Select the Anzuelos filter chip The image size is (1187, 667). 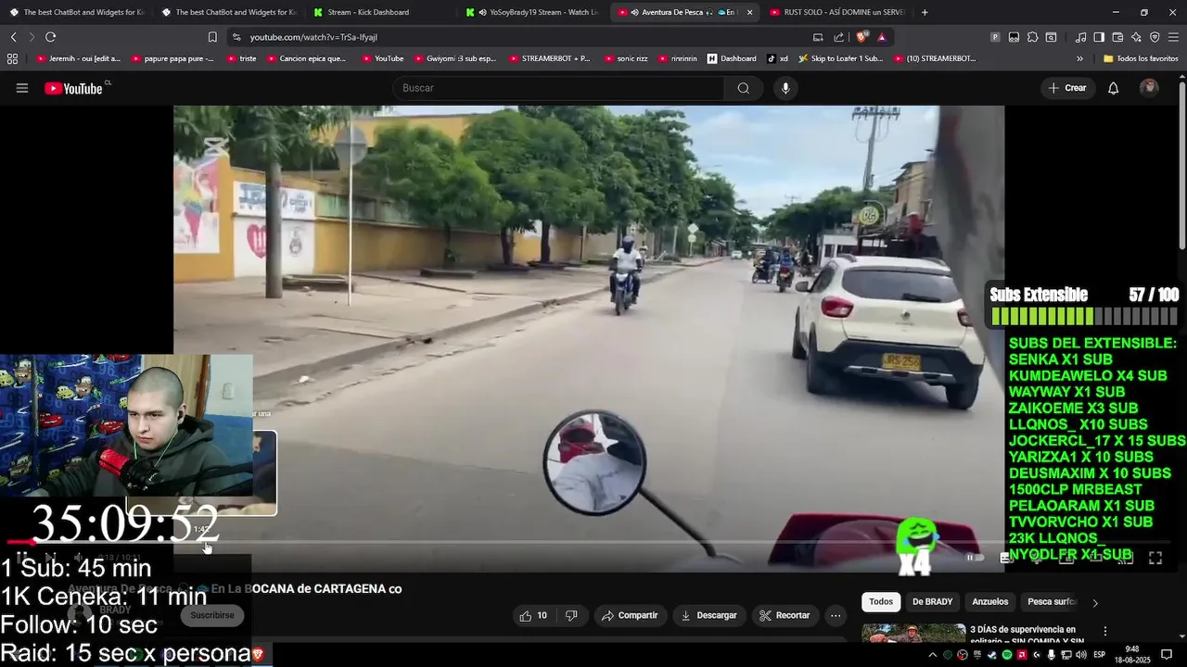pyautogui.click(x=989, y=602)
